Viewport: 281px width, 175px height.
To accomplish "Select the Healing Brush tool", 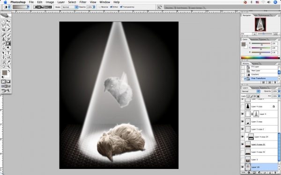I will pyautogui.click(x=3, y=35).
